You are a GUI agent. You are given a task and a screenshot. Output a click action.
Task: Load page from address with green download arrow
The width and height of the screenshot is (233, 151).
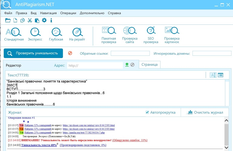tap(127, 65)
